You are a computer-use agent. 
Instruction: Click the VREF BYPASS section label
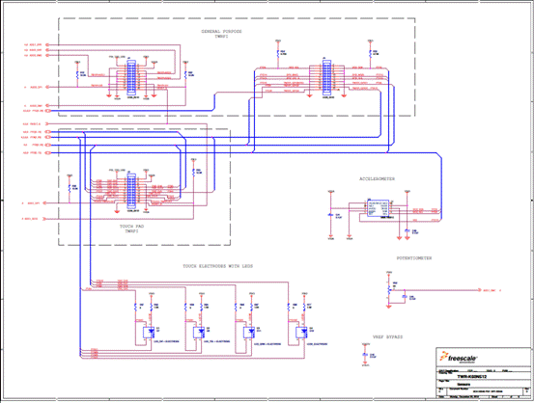pyautogui.click(x=387, y=337)
